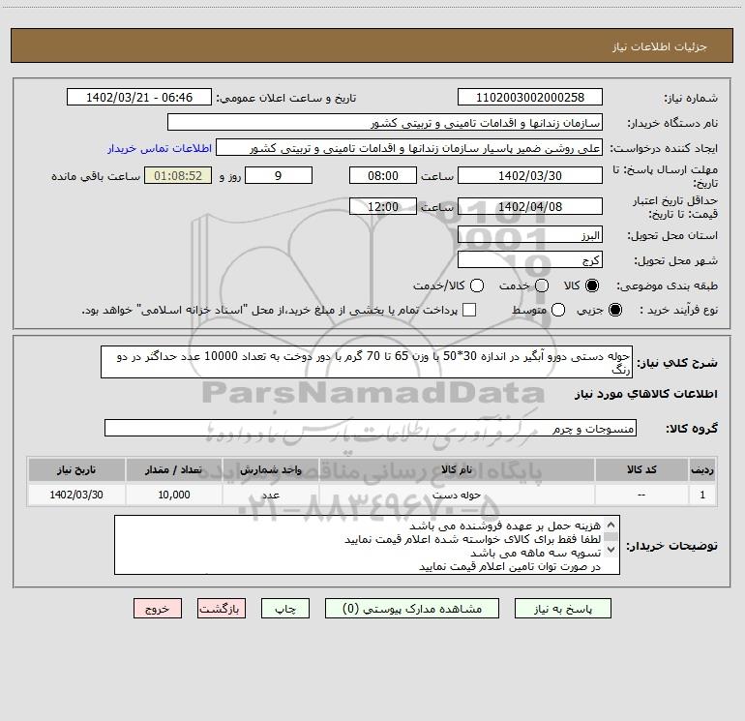The height and width of the screenshot is (721, 745).
Task: Click the چاپ print button
Action: point(285,609)
